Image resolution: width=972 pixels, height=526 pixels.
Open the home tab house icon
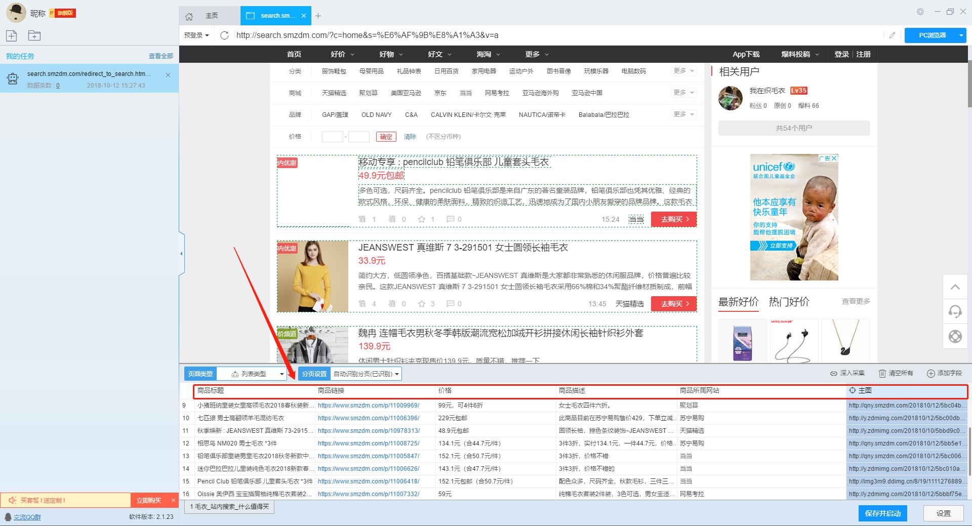point(189,16)
